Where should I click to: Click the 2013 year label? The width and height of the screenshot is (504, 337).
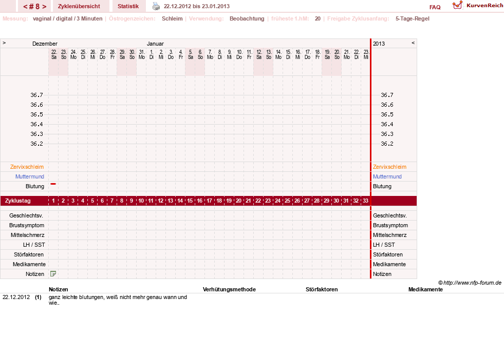point(379,44)
